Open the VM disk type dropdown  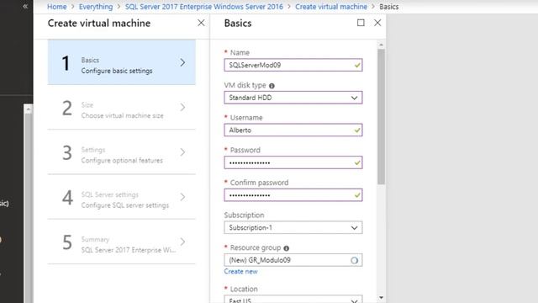click(x=293, y=98)
